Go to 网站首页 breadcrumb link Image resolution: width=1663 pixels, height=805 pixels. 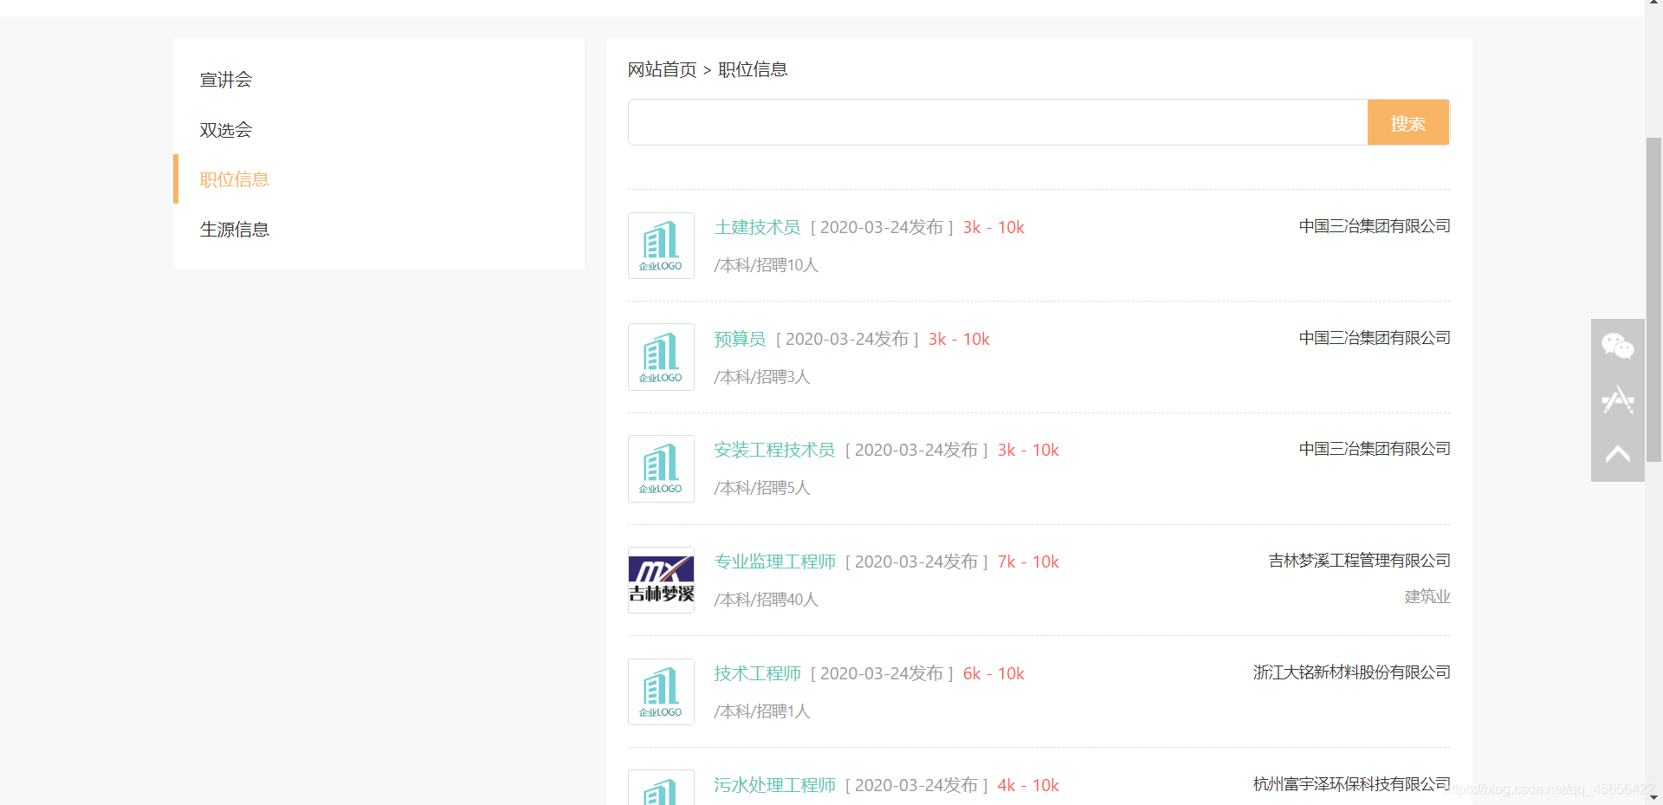[662, 69]
